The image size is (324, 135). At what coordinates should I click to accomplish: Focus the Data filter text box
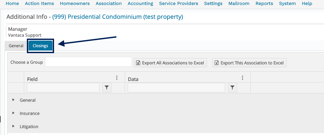click(176, 87)
